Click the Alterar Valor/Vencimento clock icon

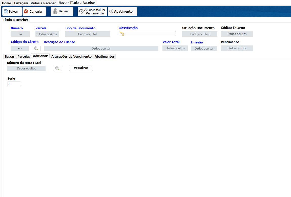[x=81, y=11]
